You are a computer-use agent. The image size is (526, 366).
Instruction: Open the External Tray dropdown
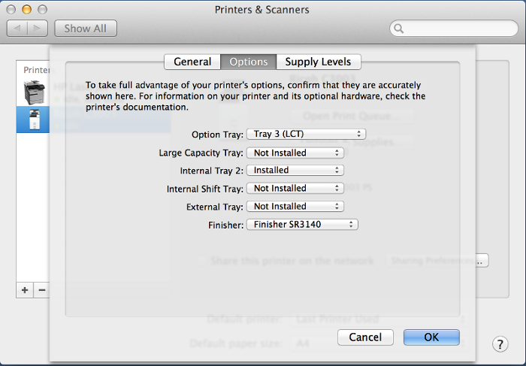click(x=295, y=207)
